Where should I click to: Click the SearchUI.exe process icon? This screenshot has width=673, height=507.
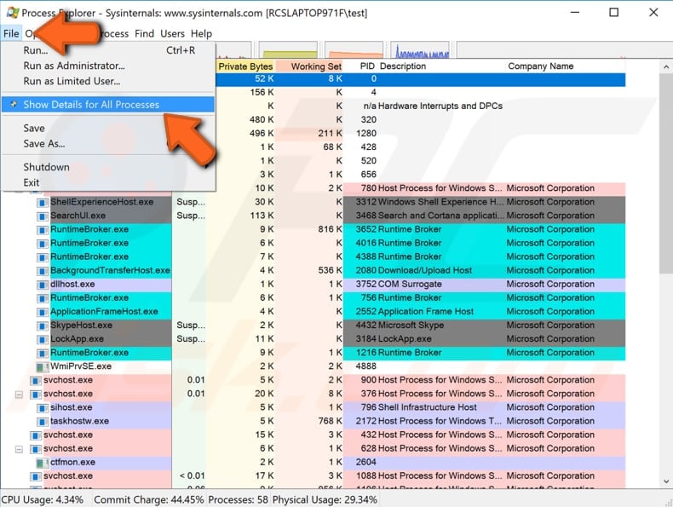coord(42,216)
